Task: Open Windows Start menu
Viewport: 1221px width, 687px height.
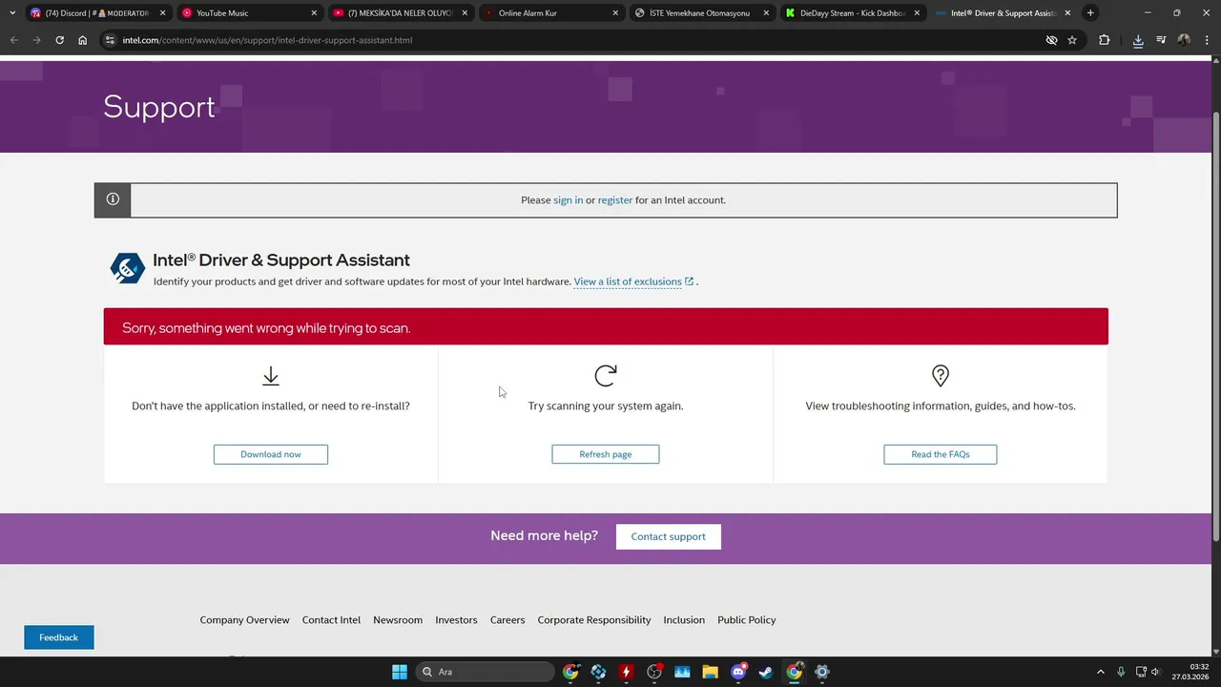Action: (400, 672)
